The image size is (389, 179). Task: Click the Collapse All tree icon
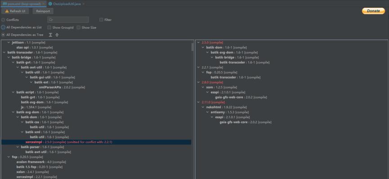point(57,35)
